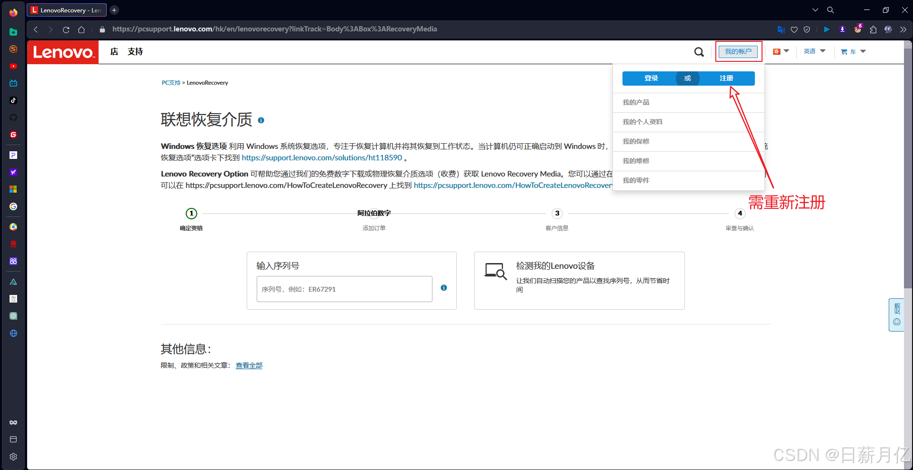Open the monkey extension with badge 6

[858, 29]
